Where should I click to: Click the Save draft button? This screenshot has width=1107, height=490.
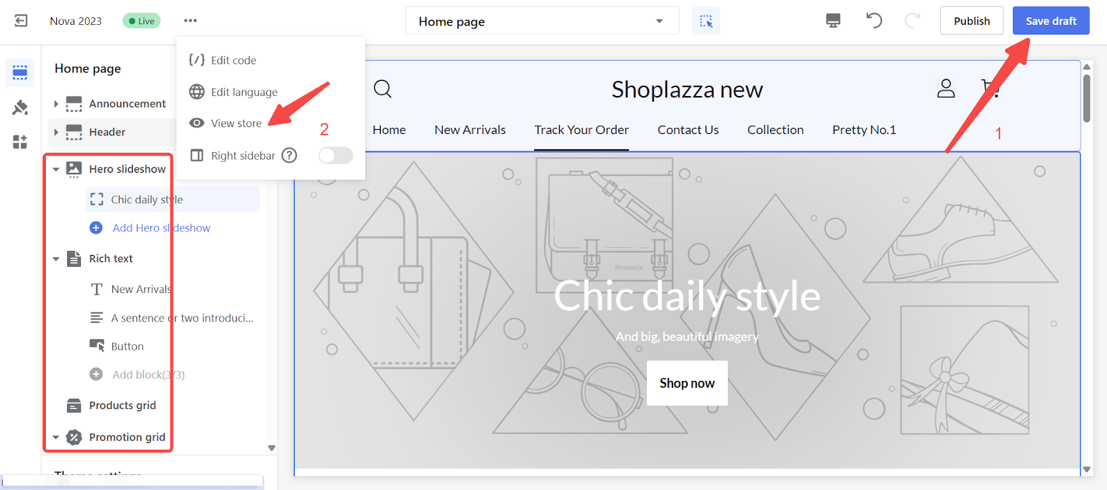click(x=1050, y=21)
